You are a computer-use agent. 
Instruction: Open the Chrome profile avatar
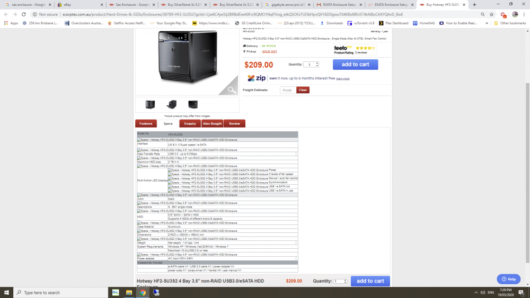click(515, 14)
